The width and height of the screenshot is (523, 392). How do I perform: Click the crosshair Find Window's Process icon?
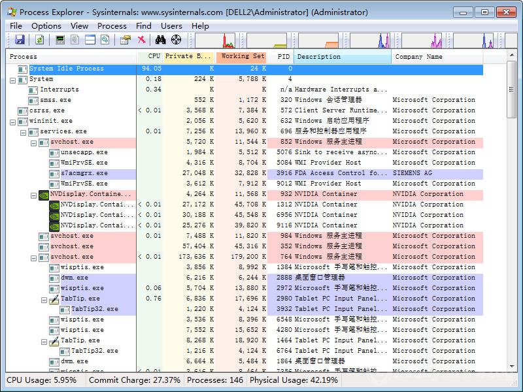tap(176, 40)
